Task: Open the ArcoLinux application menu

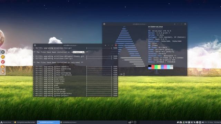Action: point(6,122)
